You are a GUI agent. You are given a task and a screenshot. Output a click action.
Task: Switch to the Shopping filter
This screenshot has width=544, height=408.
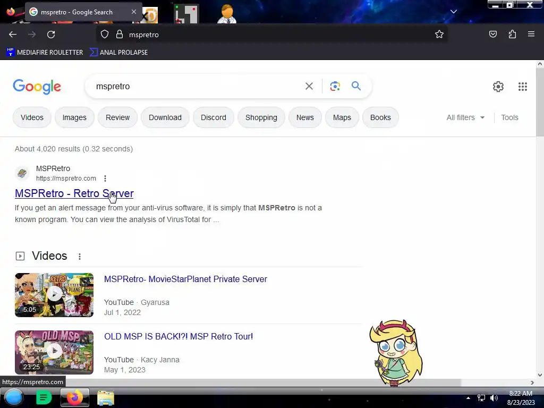[x=261, y=117]
